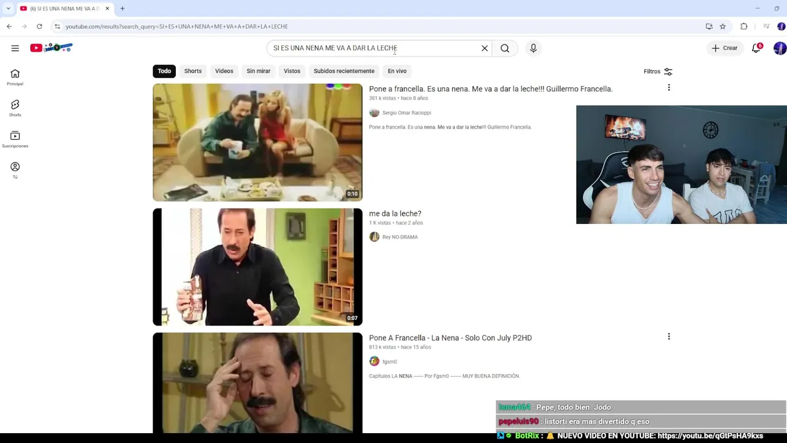Open fgsm0 channel link

[389, 362]
